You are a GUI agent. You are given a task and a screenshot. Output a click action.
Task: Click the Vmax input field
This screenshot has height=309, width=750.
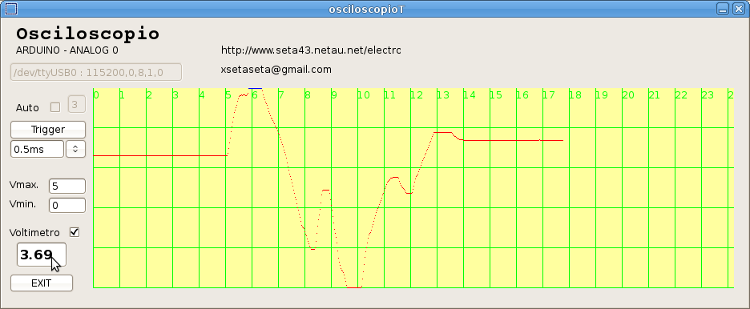coord(67,187)
